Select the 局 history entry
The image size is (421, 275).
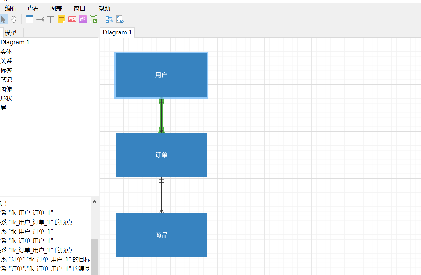pos(45,203)
